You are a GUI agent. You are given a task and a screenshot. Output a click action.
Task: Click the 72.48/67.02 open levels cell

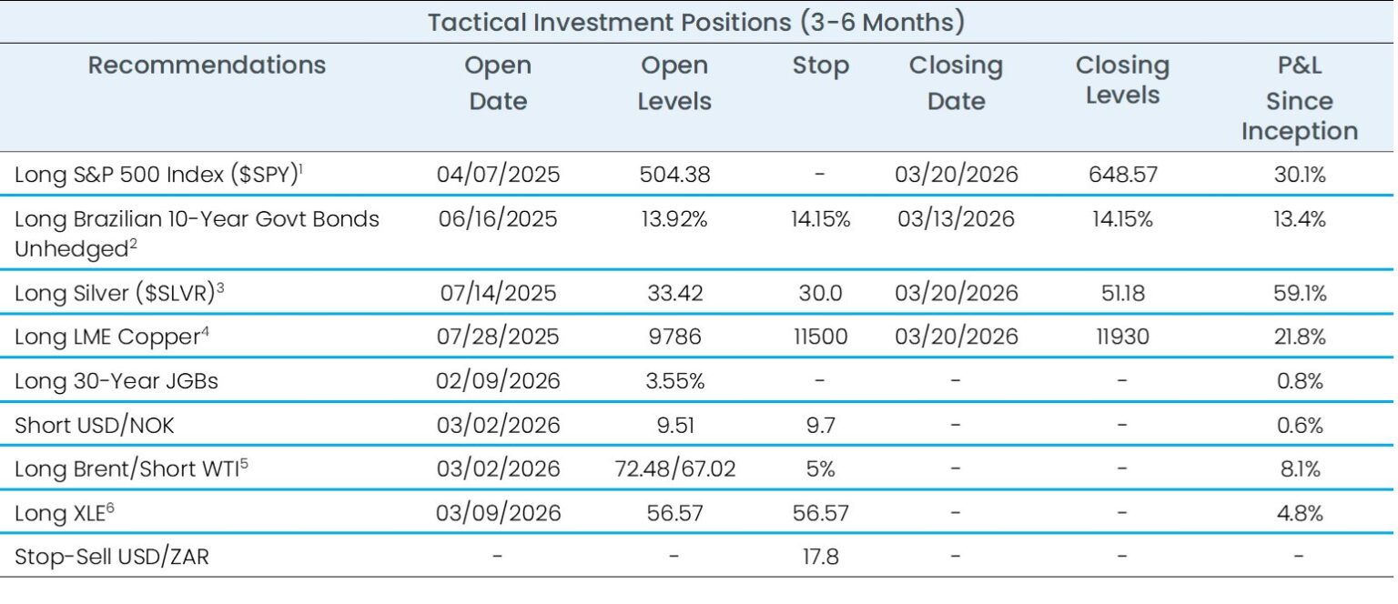click(x=674, y=469)
